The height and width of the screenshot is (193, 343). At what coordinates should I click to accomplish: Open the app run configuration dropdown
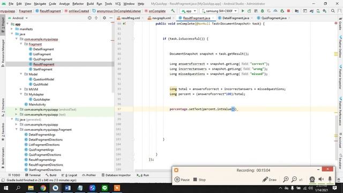[x=189, y=11]
